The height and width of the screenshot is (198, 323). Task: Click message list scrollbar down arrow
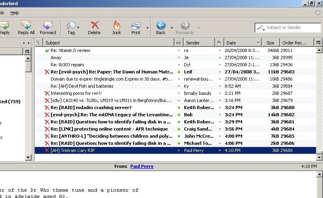tap(319, 158)
